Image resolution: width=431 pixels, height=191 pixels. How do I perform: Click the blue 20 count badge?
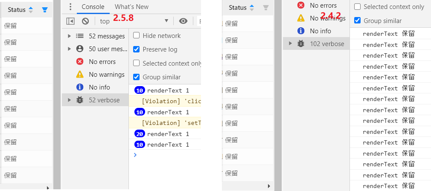[140, 134]
